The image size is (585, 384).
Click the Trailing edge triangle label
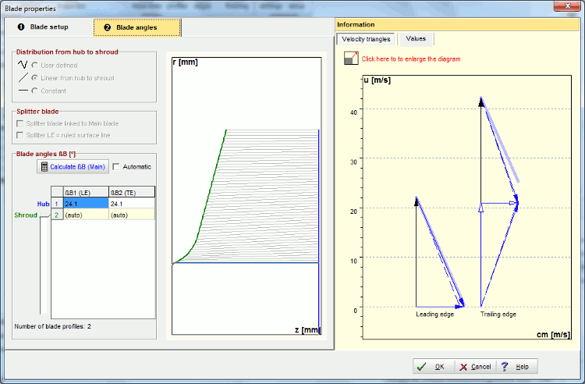pyautogui.click(x=498, y=315)
